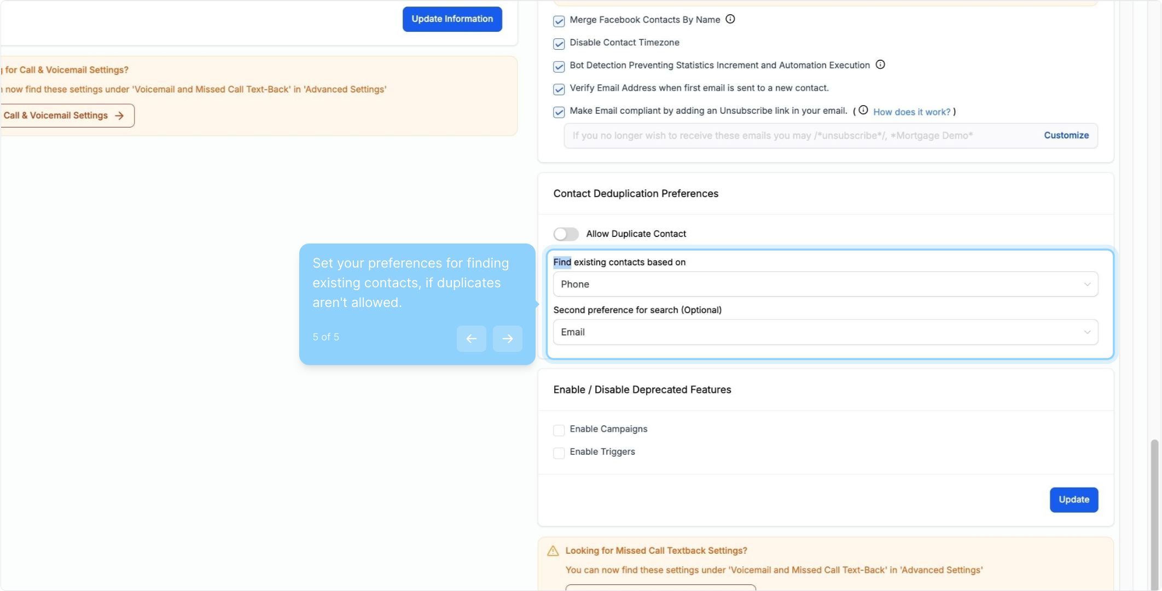1162x591 pixels.
Task: Check the Enable Campaigns checkbox
Action: 559,430
